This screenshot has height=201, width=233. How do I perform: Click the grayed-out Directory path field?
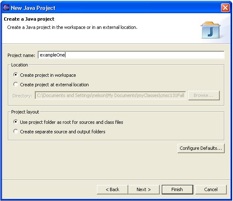[110, 95]
